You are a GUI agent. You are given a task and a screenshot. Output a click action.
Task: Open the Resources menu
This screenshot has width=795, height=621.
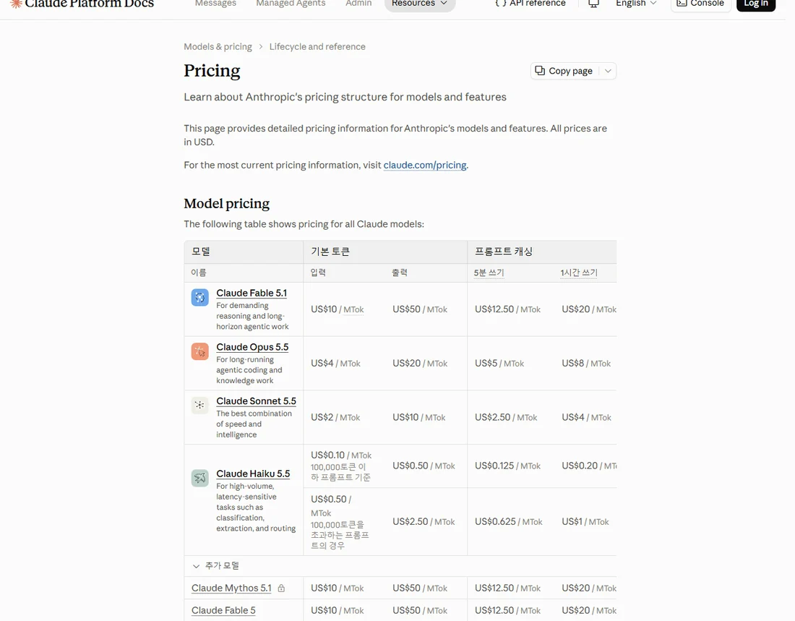tap(419, 4)
